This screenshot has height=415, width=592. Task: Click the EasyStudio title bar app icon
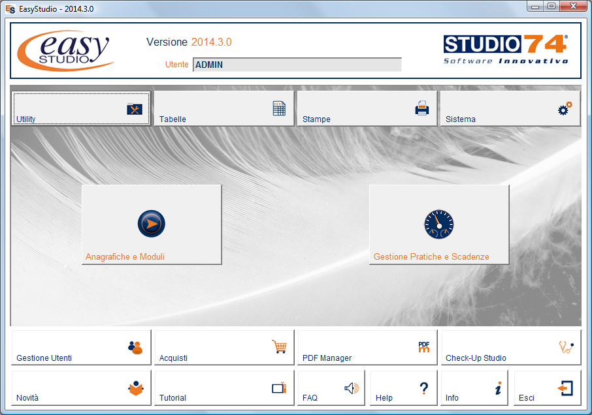10,8
